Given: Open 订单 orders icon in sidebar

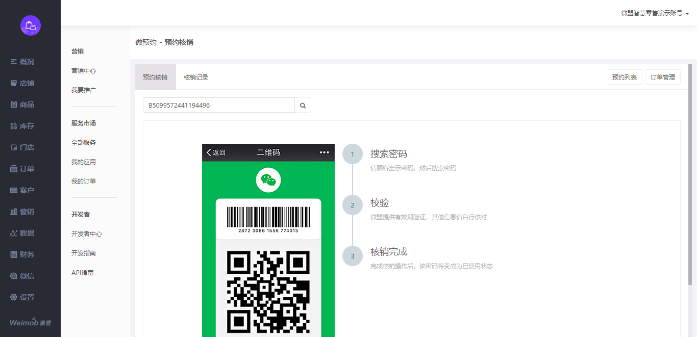Looking at the screenshot, I should pyautogui.click(x=14, y=169).
